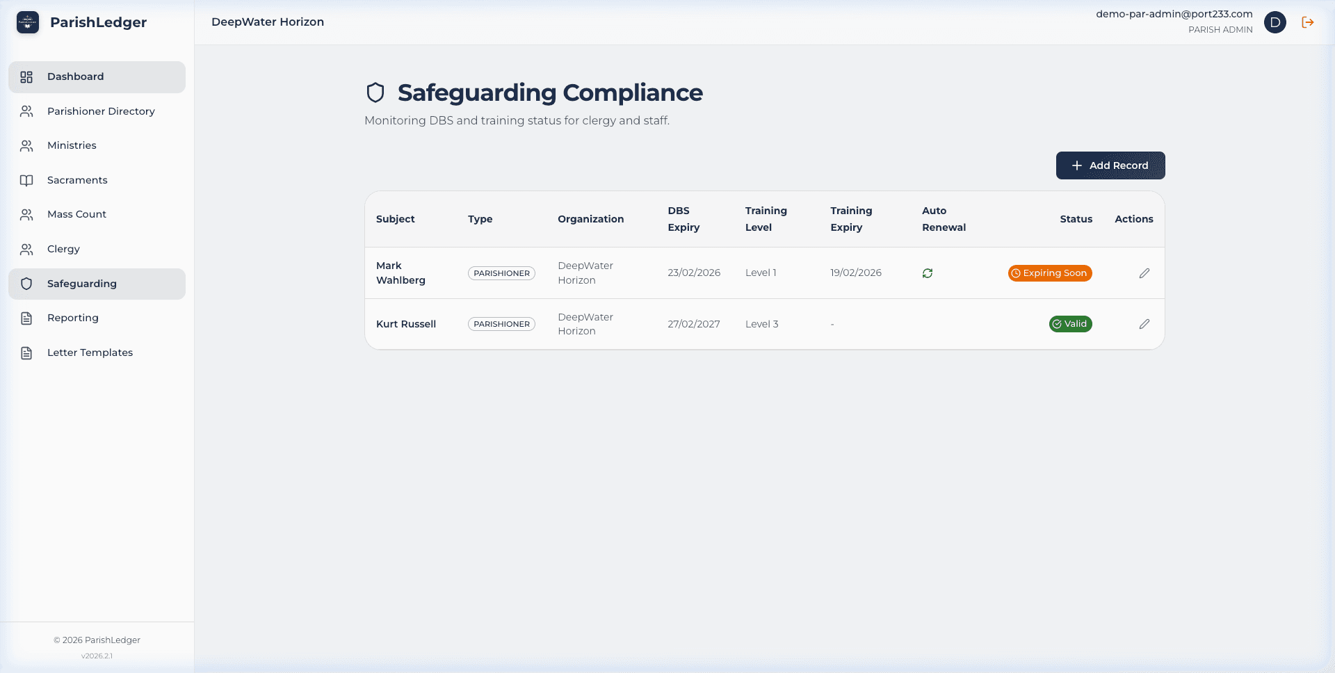This screenshot has height=673, width=1335.
Task: Click the PARISHIONER type chip for Mark Wahlberg
Action: pyautogui.click(x=501, y=273)
